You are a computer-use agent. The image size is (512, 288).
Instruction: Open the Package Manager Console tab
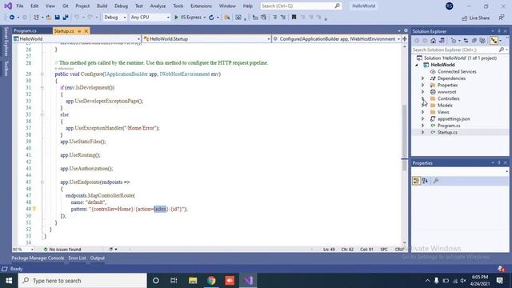[38, 258]
